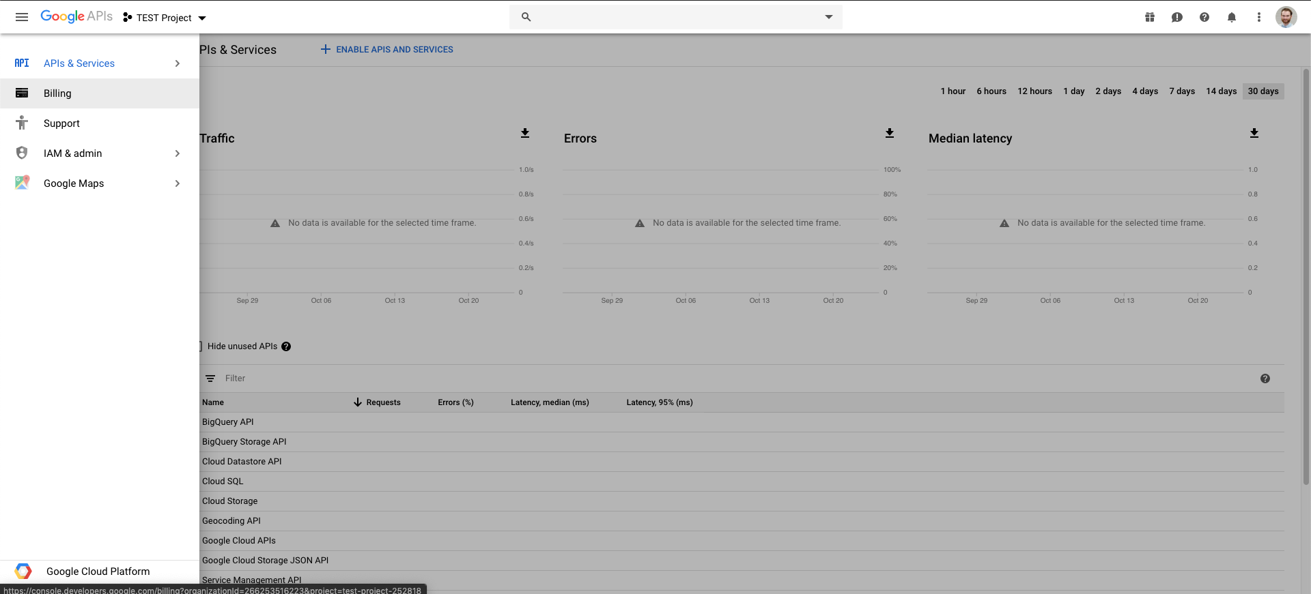Open the Cloud Datastore API row
1311x594 pixels.
[742, 462]
